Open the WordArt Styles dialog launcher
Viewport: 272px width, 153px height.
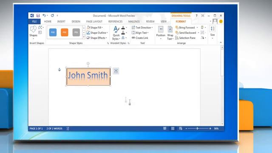pos(128,43)
